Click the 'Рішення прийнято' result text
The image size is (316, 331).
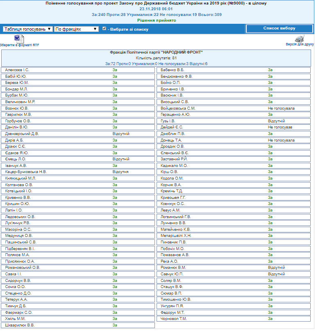pos(157,20)
